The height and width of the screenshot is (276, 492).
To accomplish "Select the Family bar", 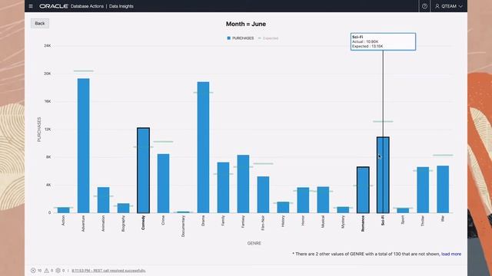I will 223,187.
